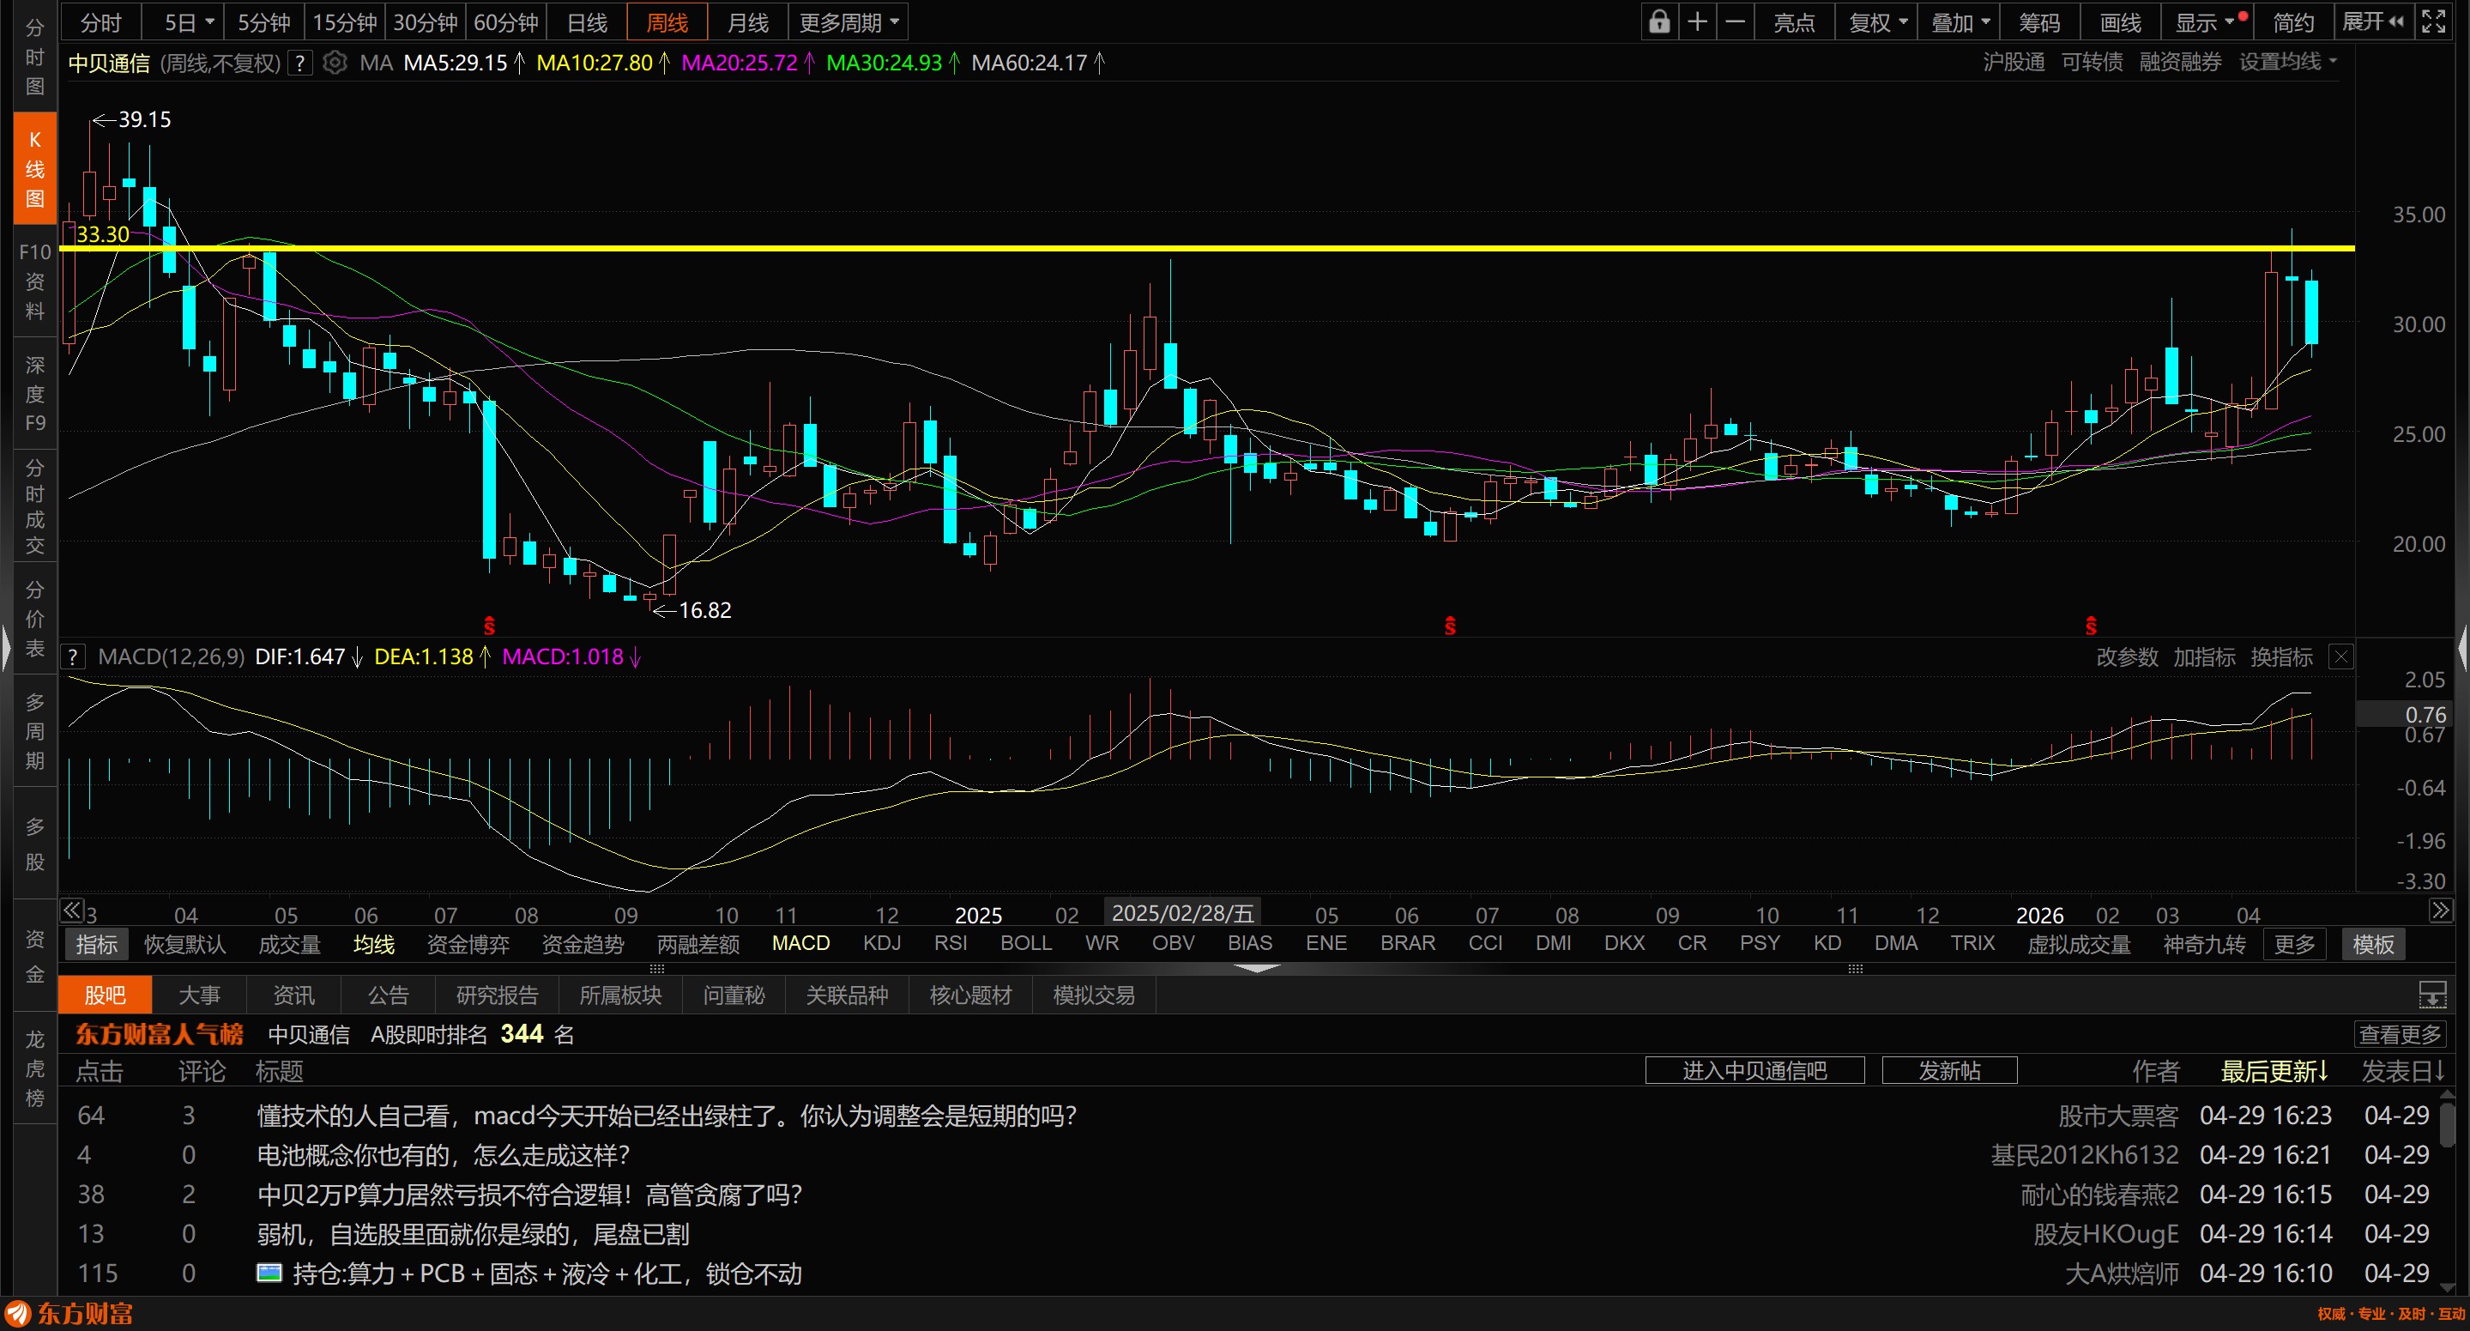2470x1331 pixels.
Task: Open post about macd绿柱
Action: 667,1116
